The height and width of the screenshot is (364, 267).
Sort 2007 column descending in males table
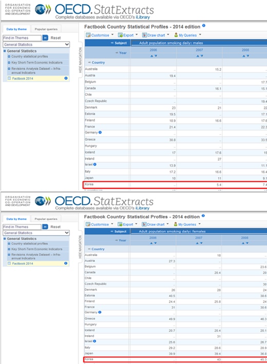202,56
